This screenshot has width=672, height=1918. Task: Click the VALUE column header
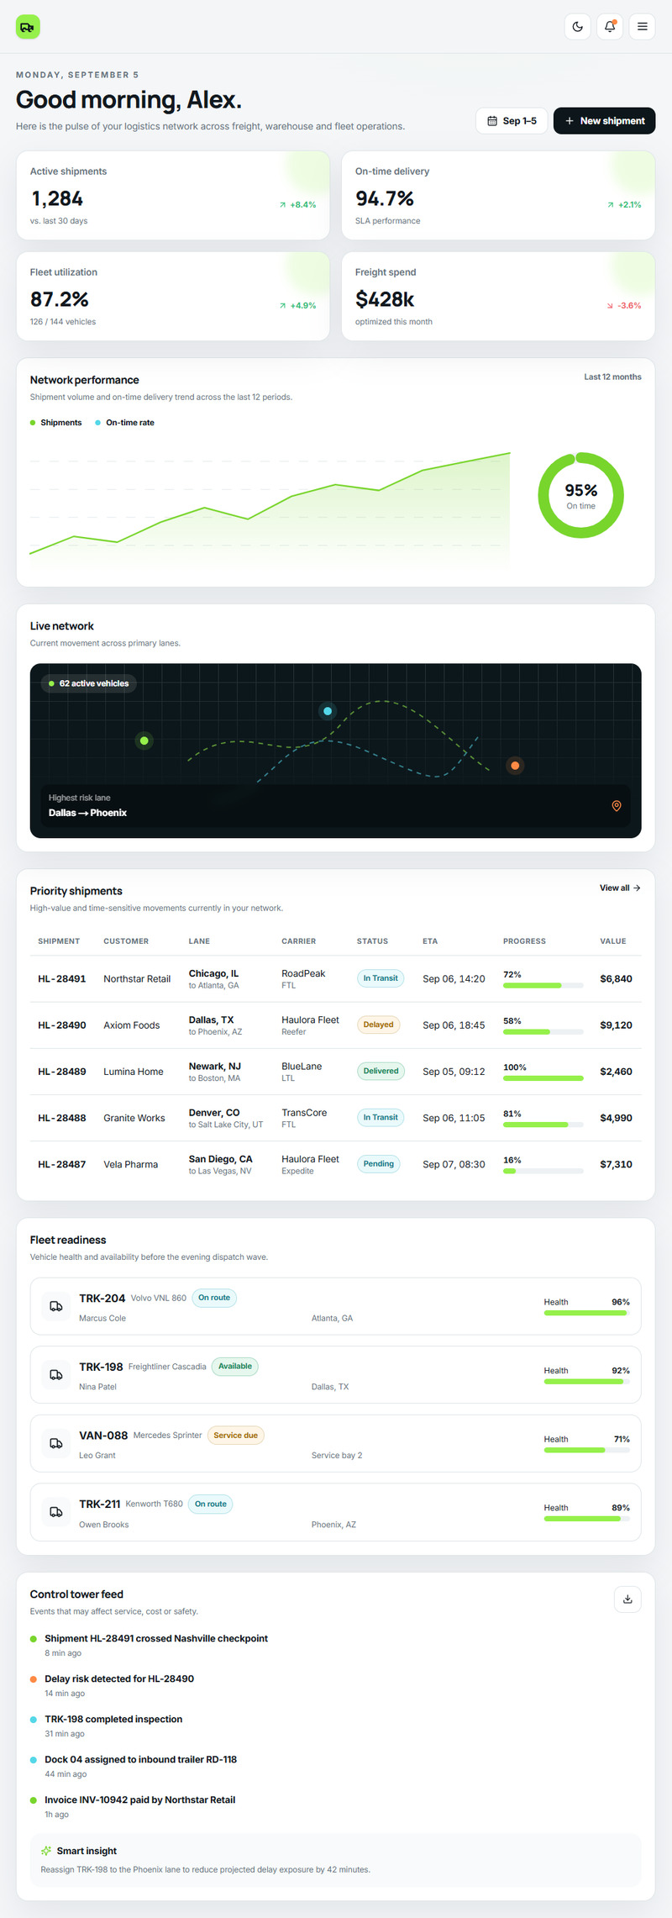pos(613,941)
